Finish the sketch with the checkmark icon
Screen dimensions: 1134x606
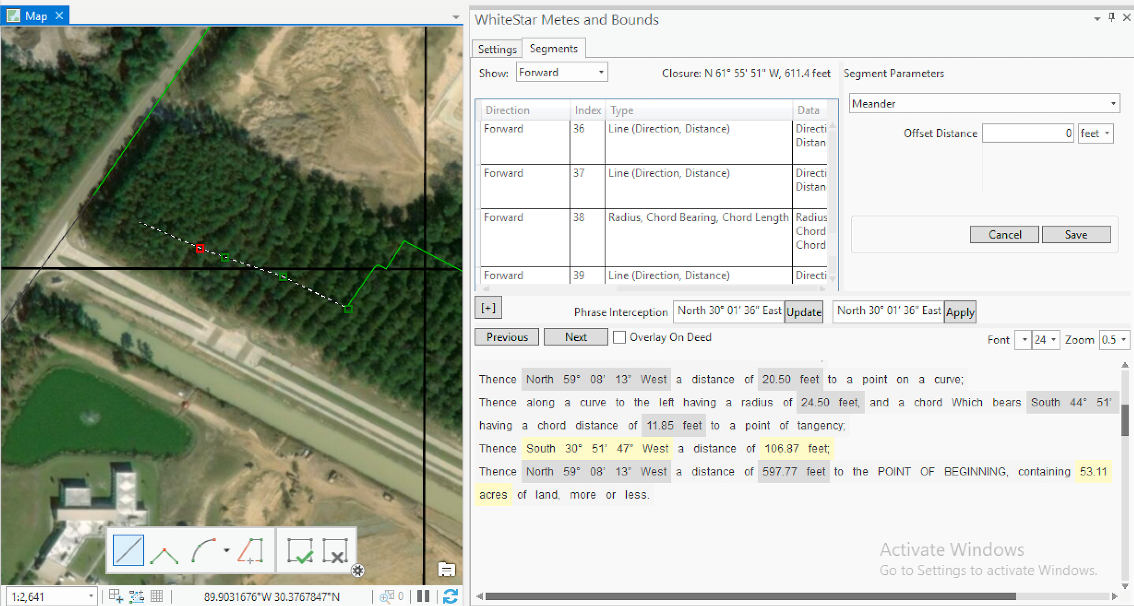300,550
